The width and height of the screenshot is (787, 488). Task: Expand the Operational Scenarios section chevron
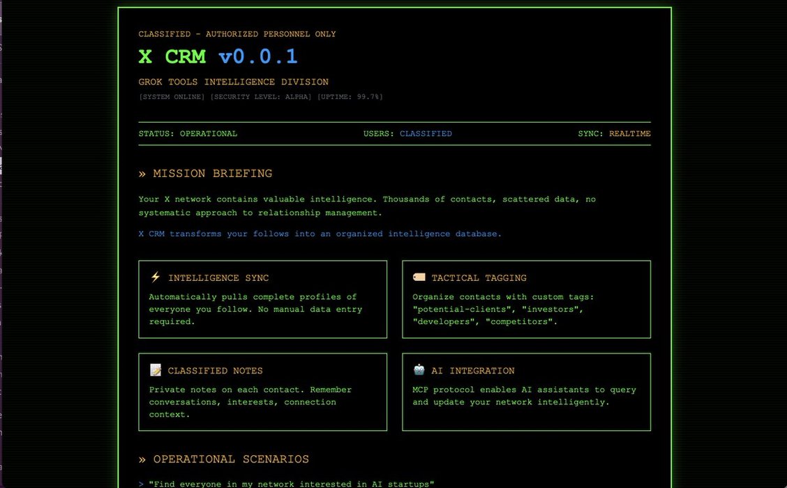tap(142, 459)
